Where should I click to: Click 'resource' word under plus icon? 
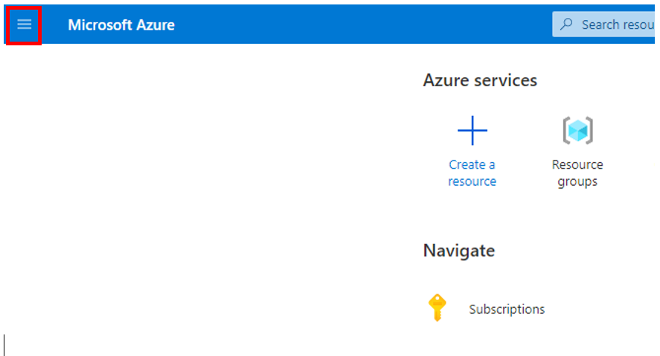point(472,181)
